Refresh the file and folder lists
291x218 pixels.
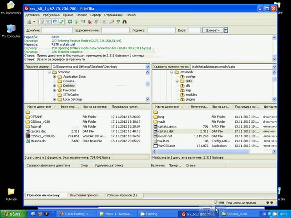point(70,22)
